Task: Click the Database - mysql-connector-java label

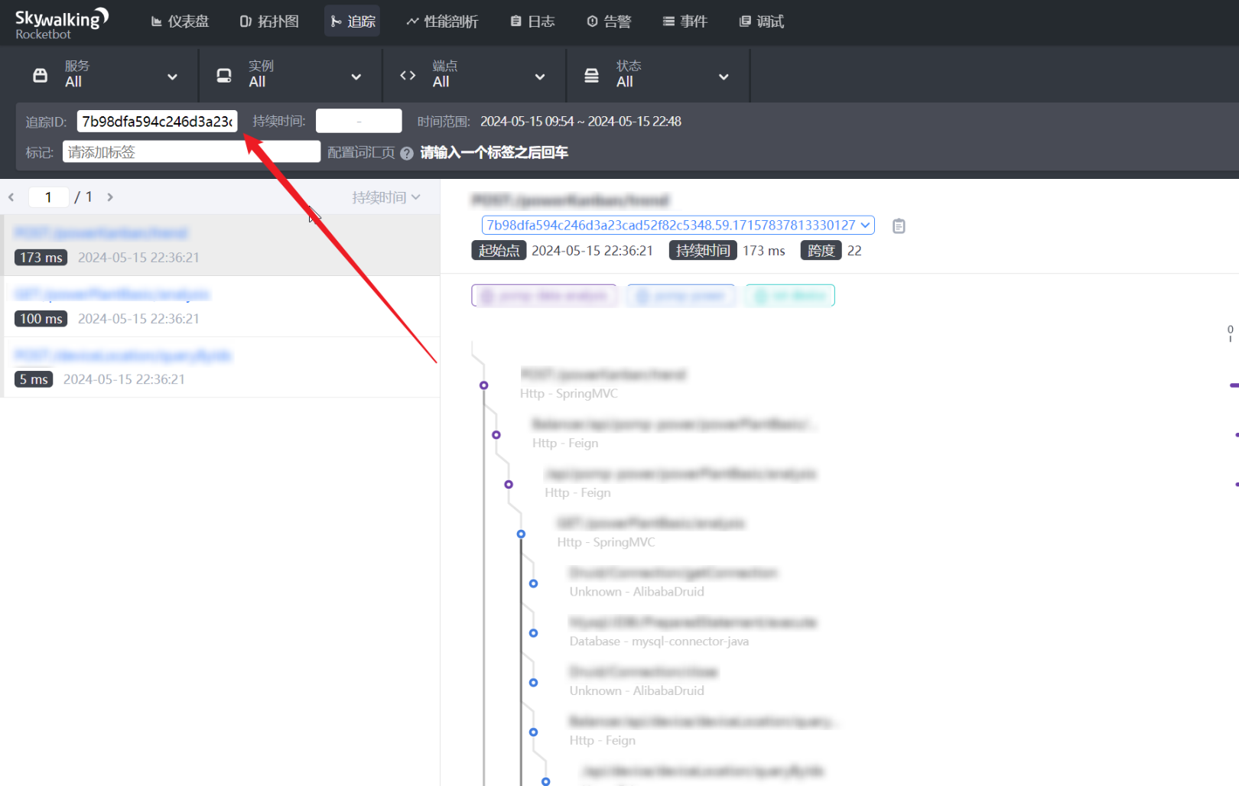Action: click(659, 641)
